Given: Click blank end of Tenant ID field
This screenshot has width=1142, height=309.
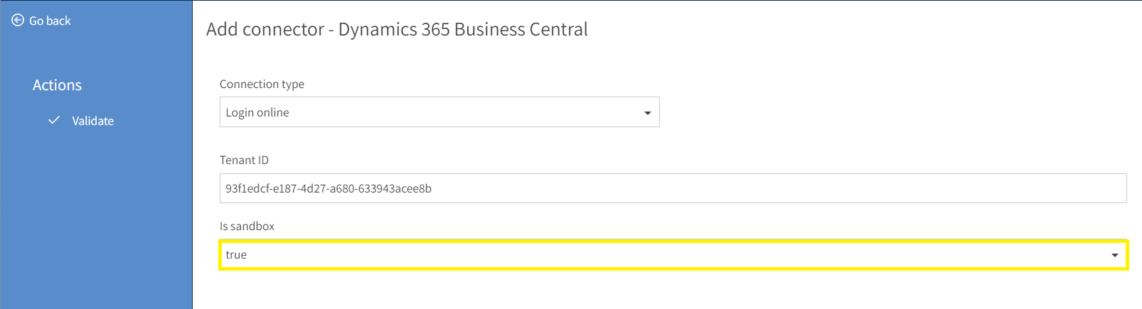Looking at the screenshot, I should click(x=782, y=188).
